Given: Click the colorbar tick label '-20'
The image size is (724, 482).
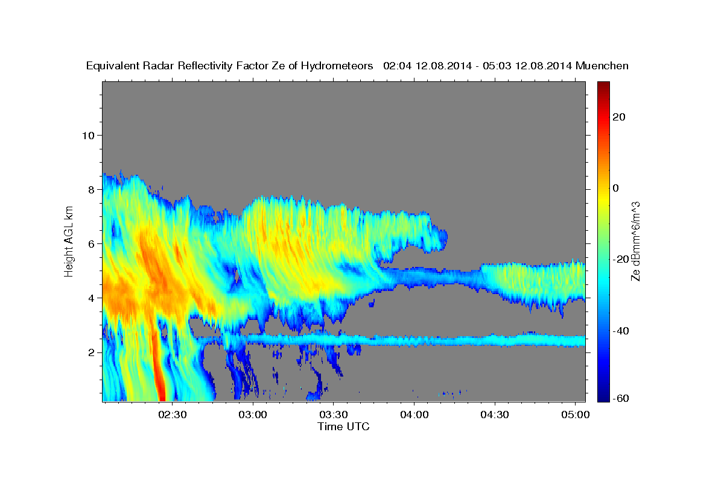Looking at the screenshot, I should click(620, 259).
